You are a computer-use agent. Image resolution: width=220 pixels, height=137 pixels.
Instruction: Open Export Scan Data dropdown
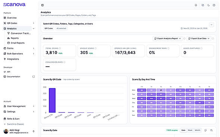pos(199,38)
